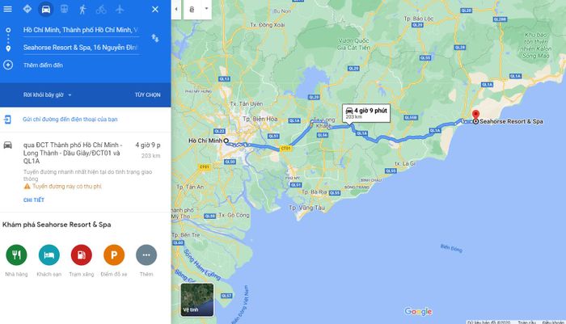Open the hamburger main menu
The width and height of the screenshot is (566, 324).
(x=7, y=9)
